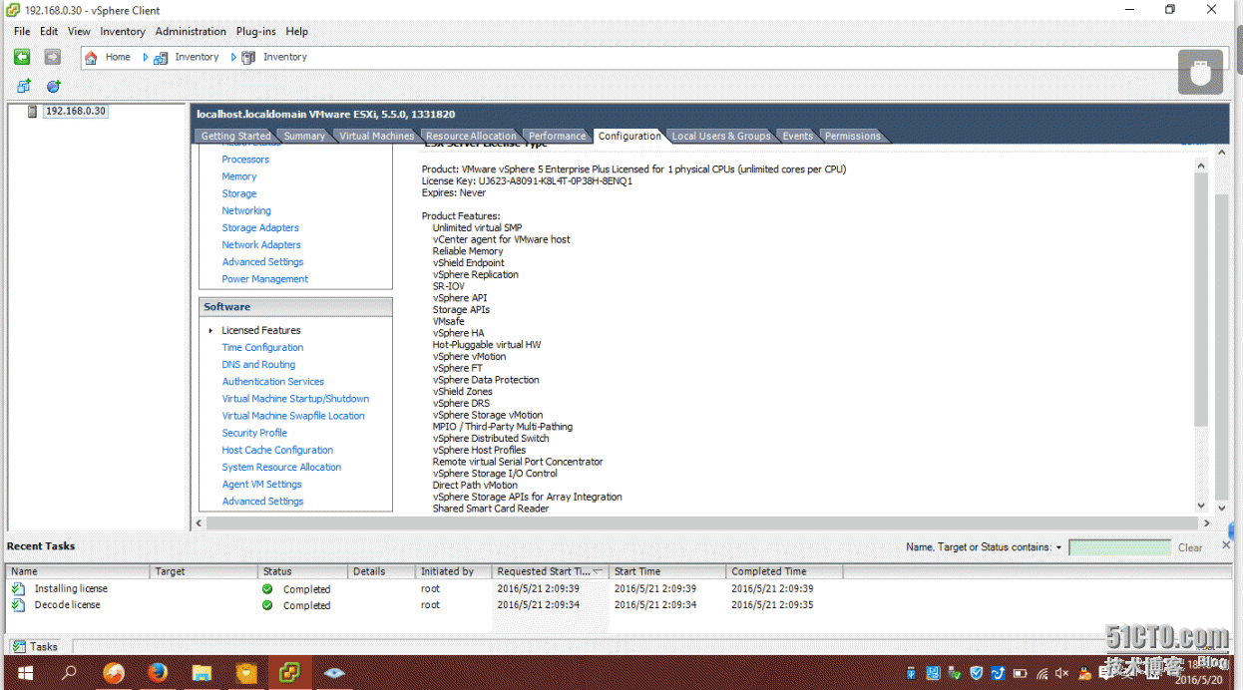Click the Clear filter button
The width and height of the screenshot is (1243, 690).
(1190, 547)
